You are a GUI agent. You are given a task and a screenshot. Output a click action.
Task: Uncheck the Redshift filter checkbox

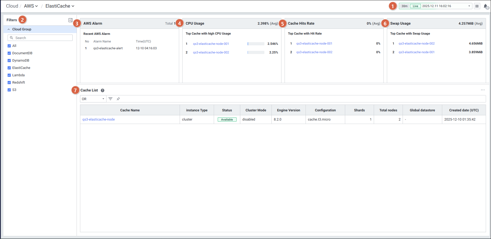point(9,83)
